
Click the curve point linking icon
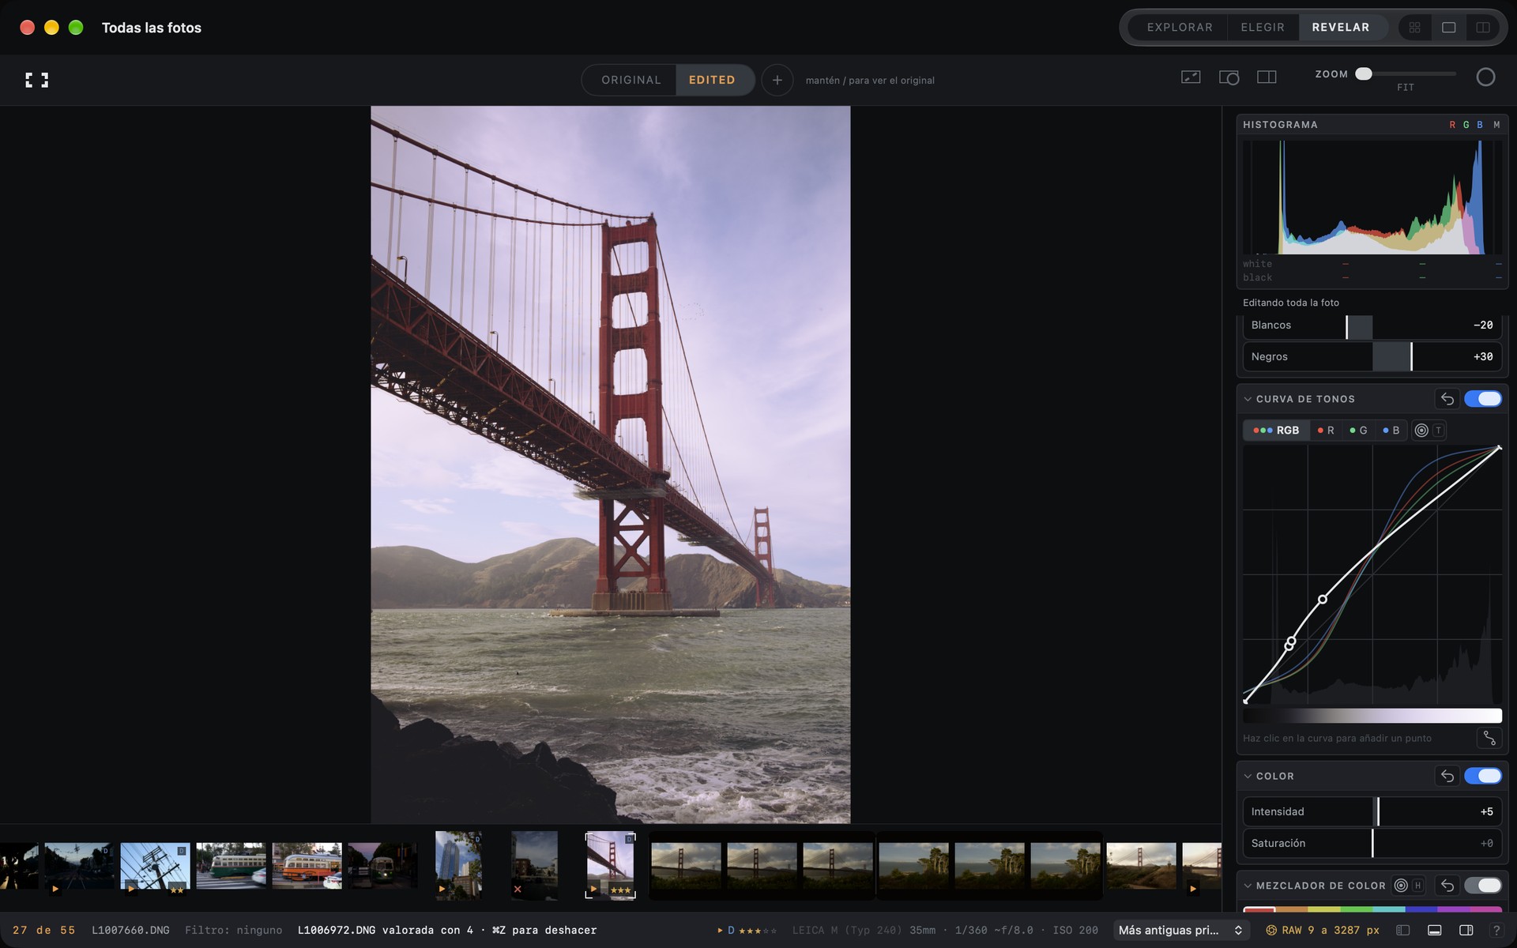(1489, 738)
